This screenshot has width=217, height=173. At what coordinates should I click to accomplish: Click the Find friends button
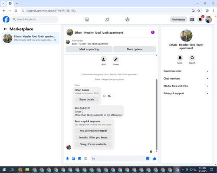[x=178, y=19]
